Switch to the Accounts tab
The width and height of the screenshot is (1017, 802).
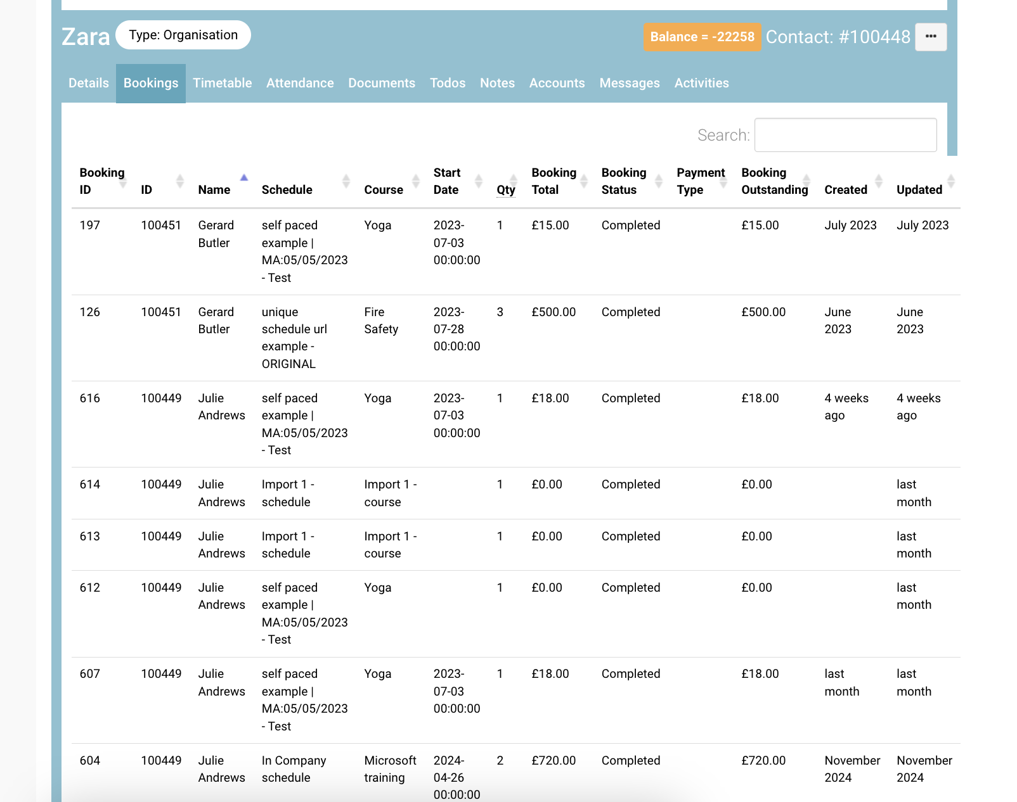pos(557,83)
